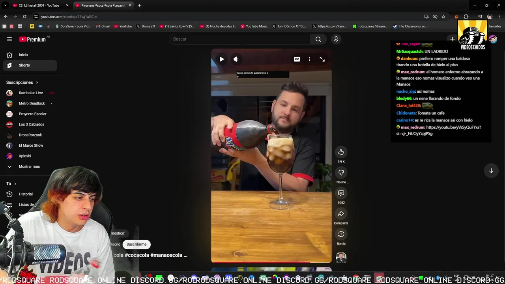
Task: Open the Noche de jodas bookmark
Action: tap(218, 26)
